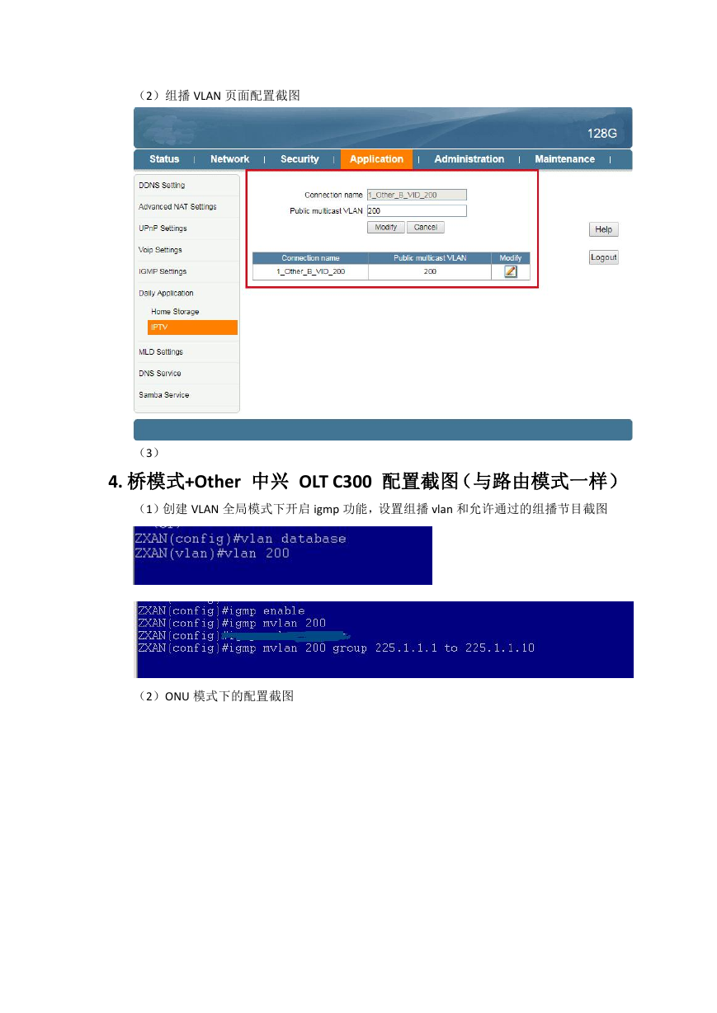Click the Logout button
Viewport: 717px width, 1013px height.
pos(604,257)
